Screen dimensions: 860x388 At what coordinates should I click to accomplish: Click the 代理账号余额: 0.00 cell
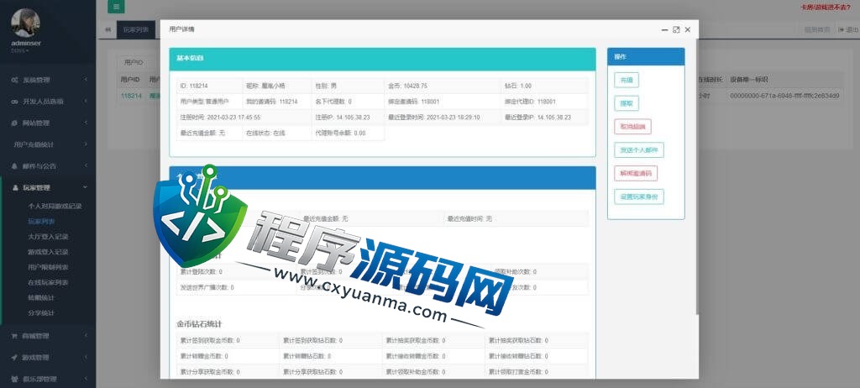tap(348, 133)
